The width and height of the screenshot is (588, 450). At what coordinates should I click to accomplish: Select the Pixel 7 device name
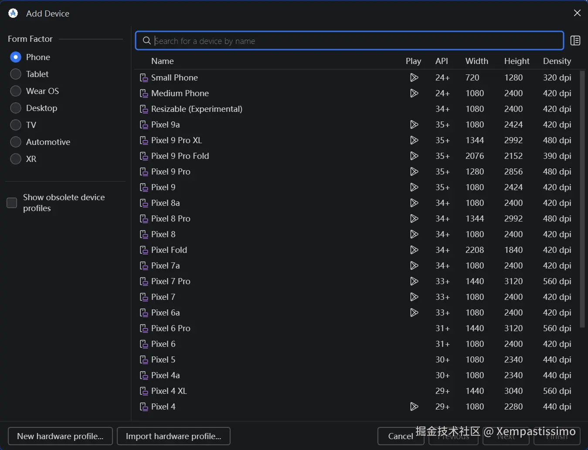[163, 297]
